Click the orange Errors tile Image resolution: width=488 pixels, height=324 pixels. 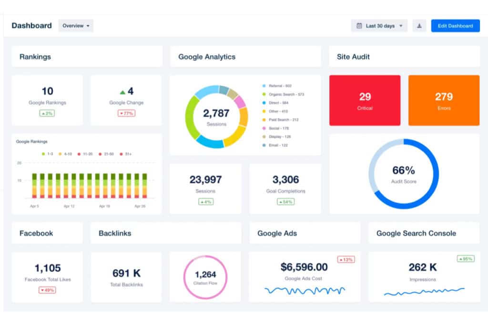tap(444, 100)
